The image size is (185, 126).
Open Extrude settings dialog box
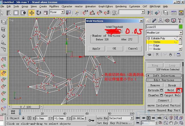tap(162, 90)
